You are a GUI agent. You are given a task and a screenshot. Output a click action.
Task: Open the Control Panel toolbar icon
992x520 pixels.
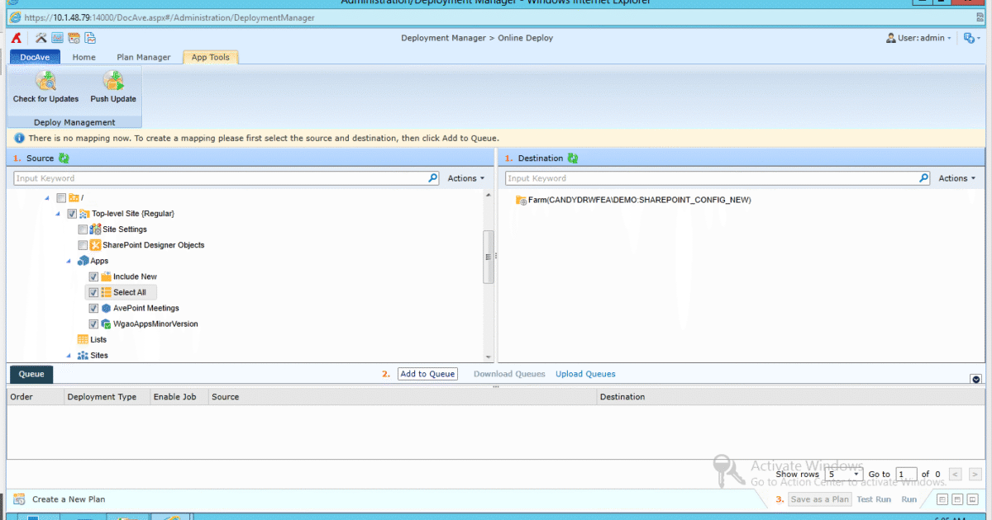click(40, 37)
